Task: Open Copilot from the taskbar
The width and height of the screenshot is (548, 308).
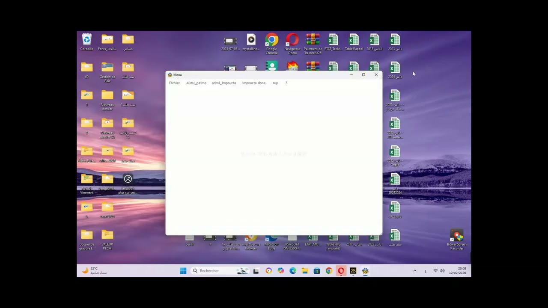Action: pos(281,271)
